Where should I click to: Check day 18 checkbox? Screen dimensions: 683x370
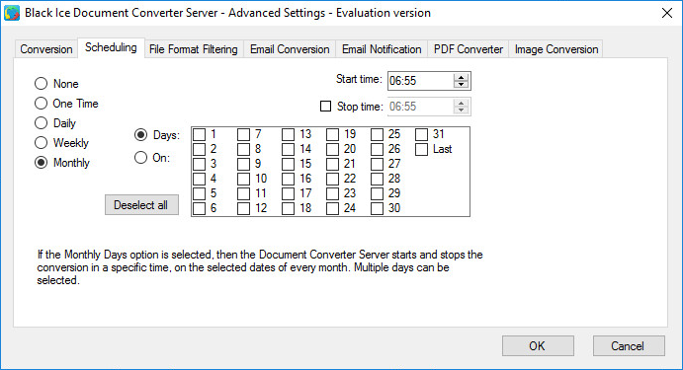pos(288,208)
